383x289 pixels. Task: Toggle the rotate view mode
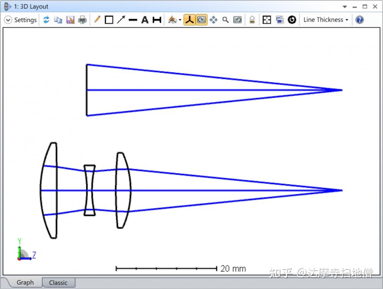click(x=201, y=19)
